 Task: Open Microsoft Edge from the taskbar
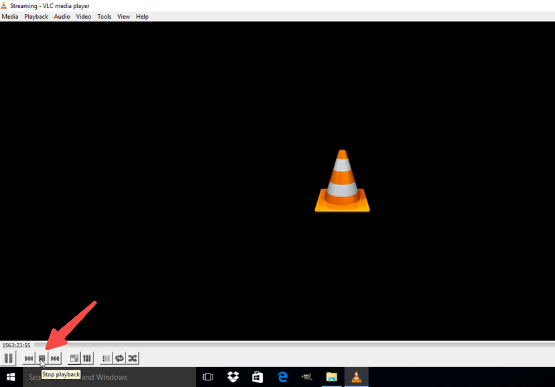pyautogui.click(x=282, y=377)
